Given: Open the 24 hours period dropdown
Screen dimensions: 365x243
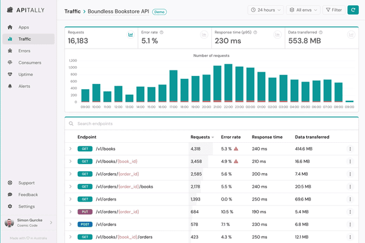Looking at the screenshot, I should tap(266, 10).
